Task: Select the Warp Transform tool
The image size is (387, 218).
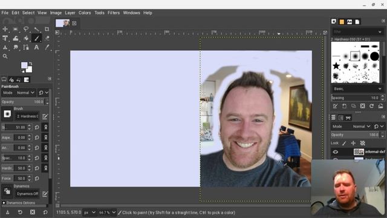Action: click(x=15, y=38)
